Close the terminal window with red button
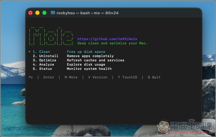 (x=30, y=13)
